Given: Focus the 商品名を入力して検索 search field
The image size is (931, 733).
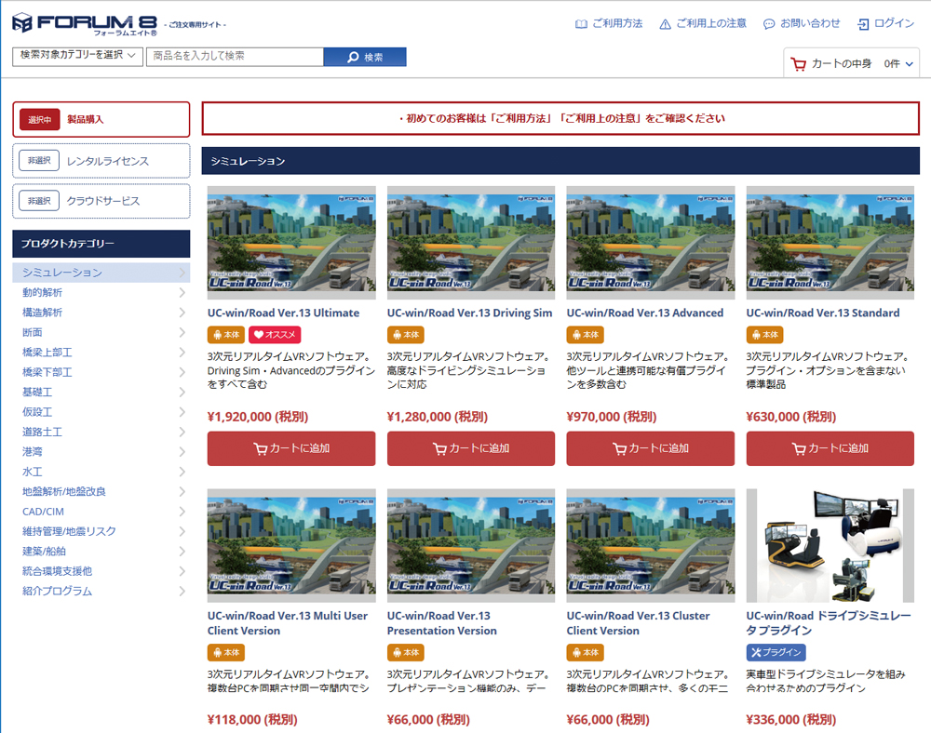Looking at the screenshot, I should [236, 57].
